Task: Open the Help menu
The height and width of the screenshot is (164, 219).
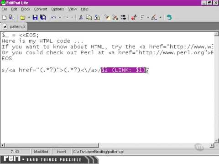Action: [84, 9]
